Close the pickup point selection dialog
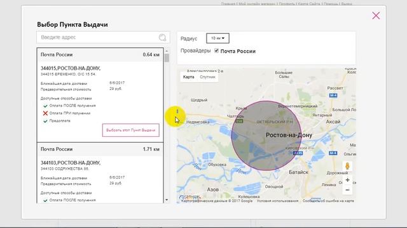Viewport: 407px width, 228px height. pyautogui.click(x=376, y=15)
